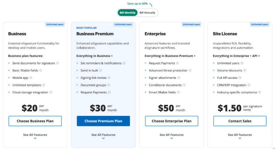
Task: Click Choose Enterprise Plan button
Action: pos(171,121)
